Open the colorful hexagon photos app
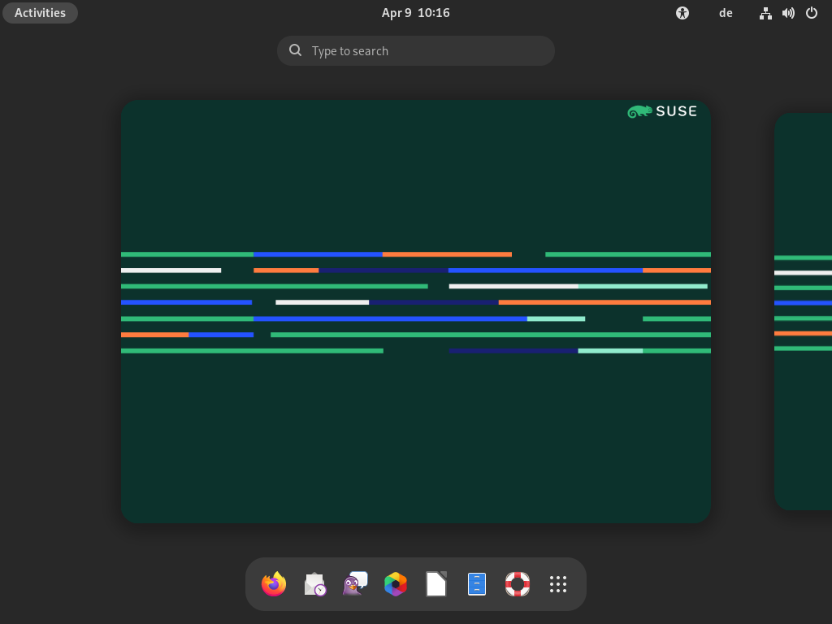The height and width of the screenshot is (624, 832). [396, 584]
